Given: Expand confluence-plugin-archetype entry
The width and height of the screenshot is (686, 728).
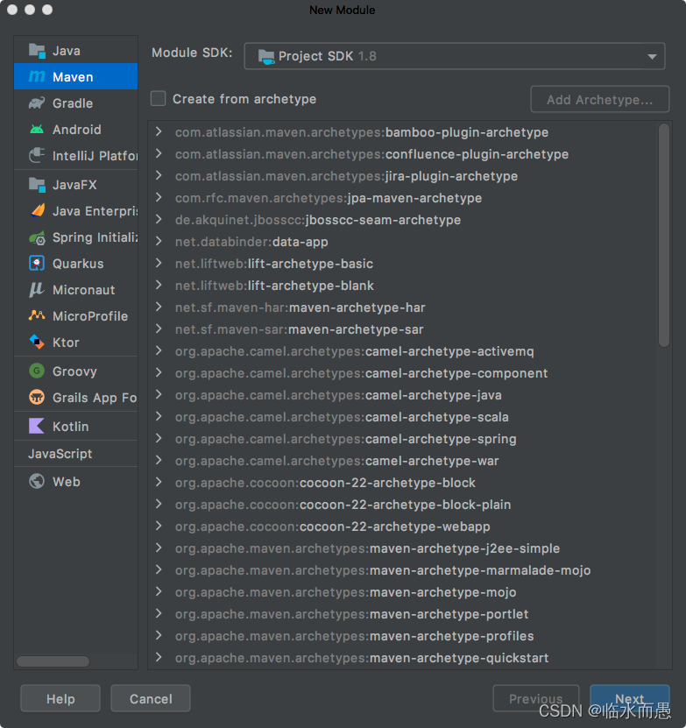Looking at the screenshot, I should 159,153.
